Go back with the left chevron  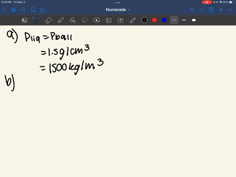(4, 10)
